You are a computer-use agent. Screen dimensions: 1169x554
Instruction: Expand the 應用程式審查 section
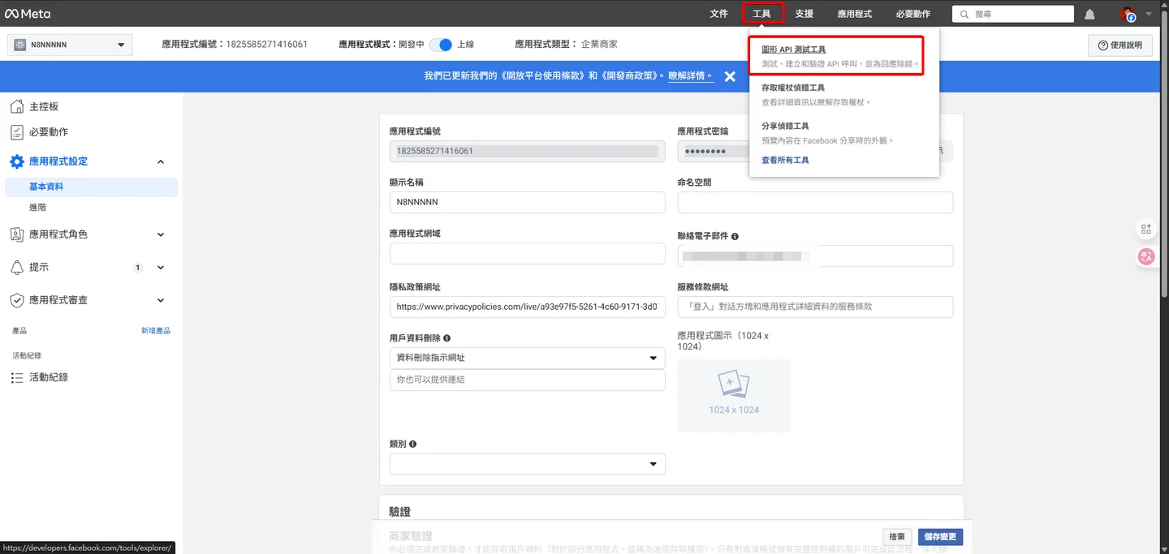[x=161, y=300]
